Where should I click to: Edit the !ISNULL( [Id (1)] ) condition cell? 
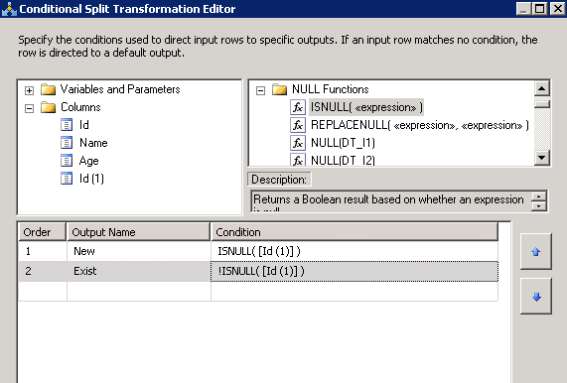(354, 271)
